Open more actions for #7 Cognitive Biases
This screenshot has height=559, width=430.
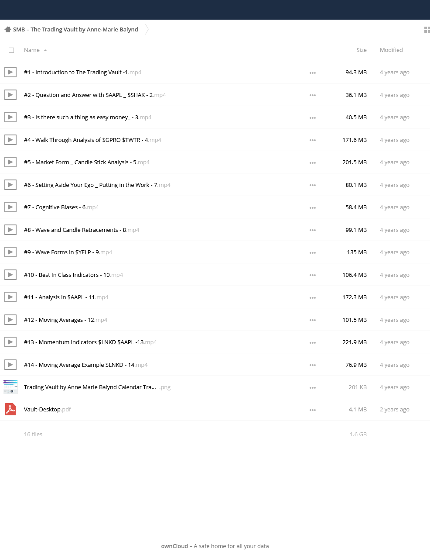point(313,208)
